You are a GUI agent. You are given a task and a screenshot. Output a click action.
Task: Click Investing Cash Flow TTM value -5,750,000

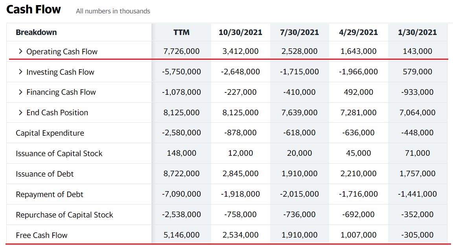[181, 72]
